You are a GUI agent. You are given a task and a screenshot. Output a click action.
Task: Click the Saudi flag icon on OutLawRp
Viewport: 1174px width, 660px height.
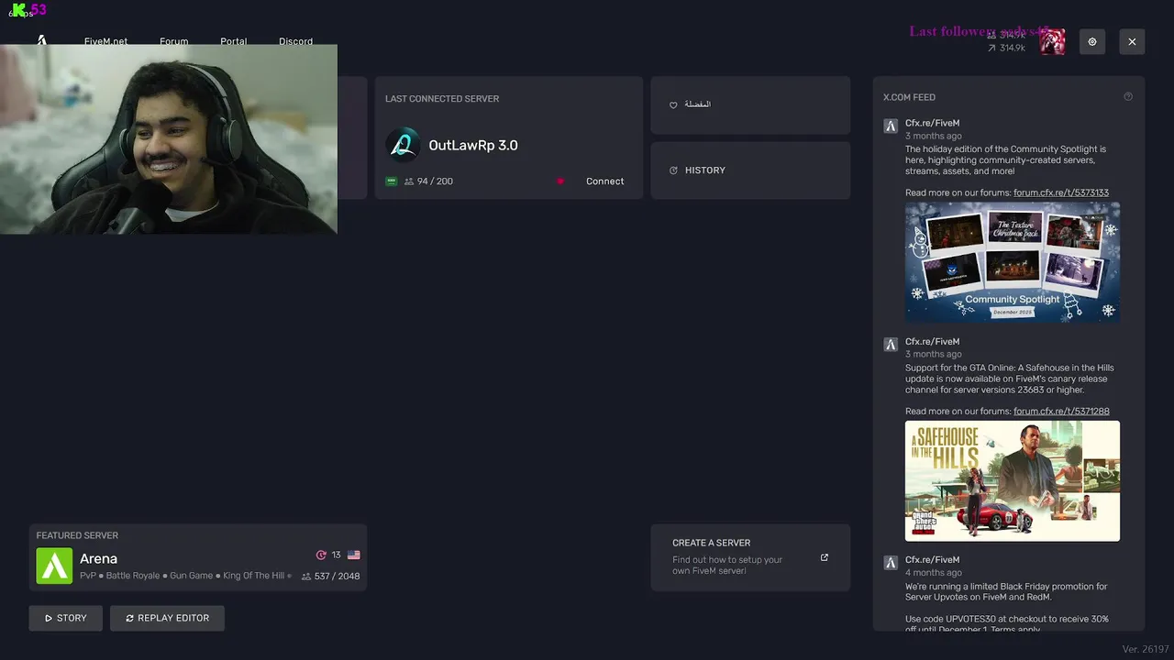(x=392, y=181)
